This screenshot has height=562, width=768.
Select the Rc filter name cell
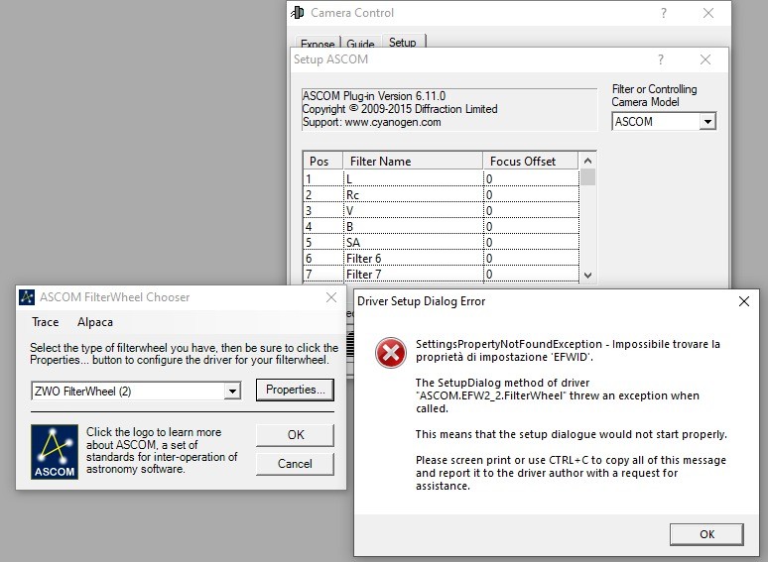click(x=412, y=195)
